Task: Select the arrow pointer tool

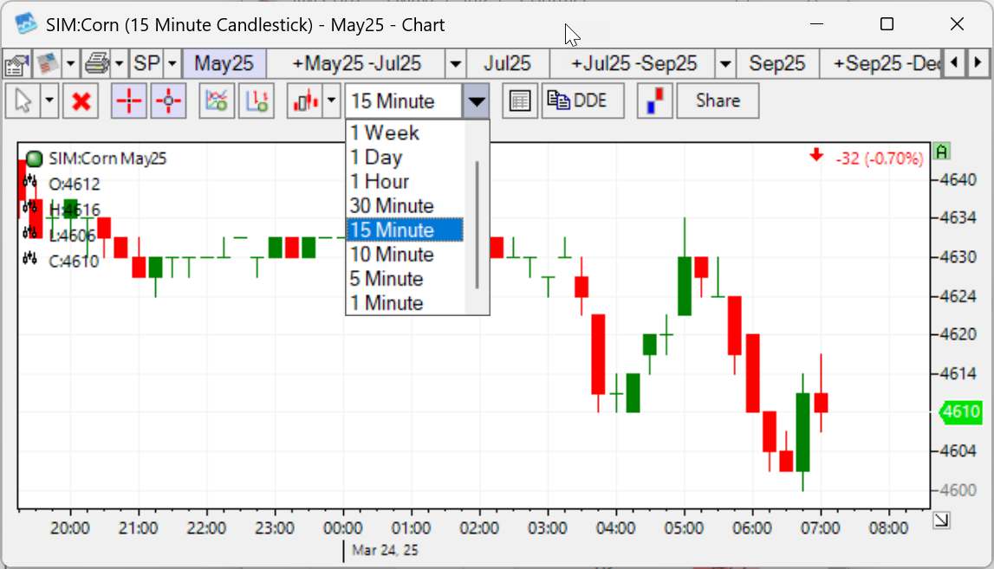Action: (22, 100)
